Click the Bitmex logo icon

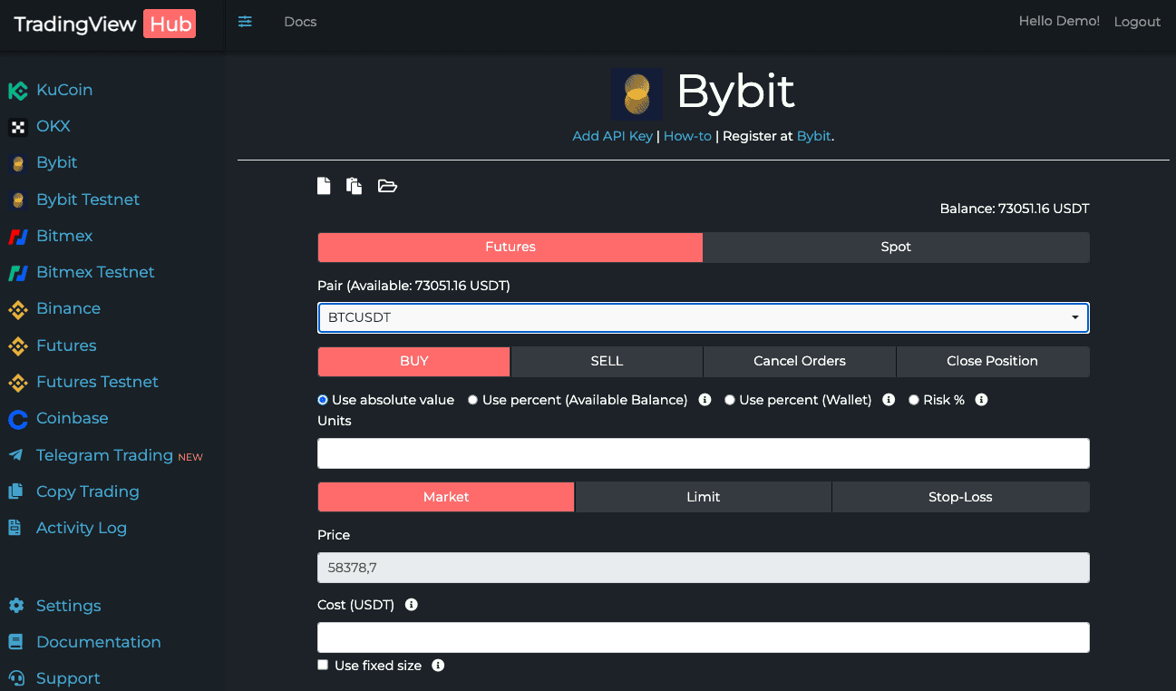(x=17, y=237)
